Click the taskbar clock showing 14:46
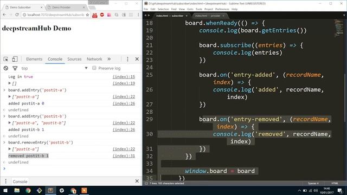Image resolution: width=347 pixels, height=195 pixels. tap(326, 191)
